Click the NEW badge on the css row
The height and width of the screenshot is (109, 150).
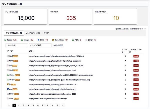(x=15, y=89)
